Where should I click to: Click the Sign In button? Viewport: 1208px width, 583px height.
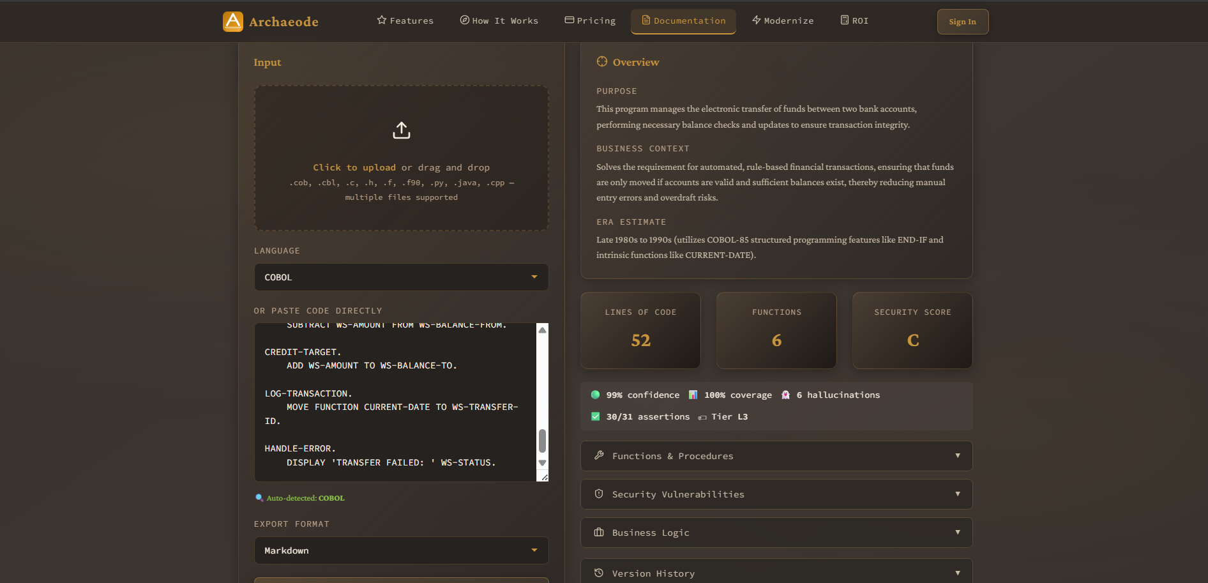pyautogui.click(x=962, y=22)
